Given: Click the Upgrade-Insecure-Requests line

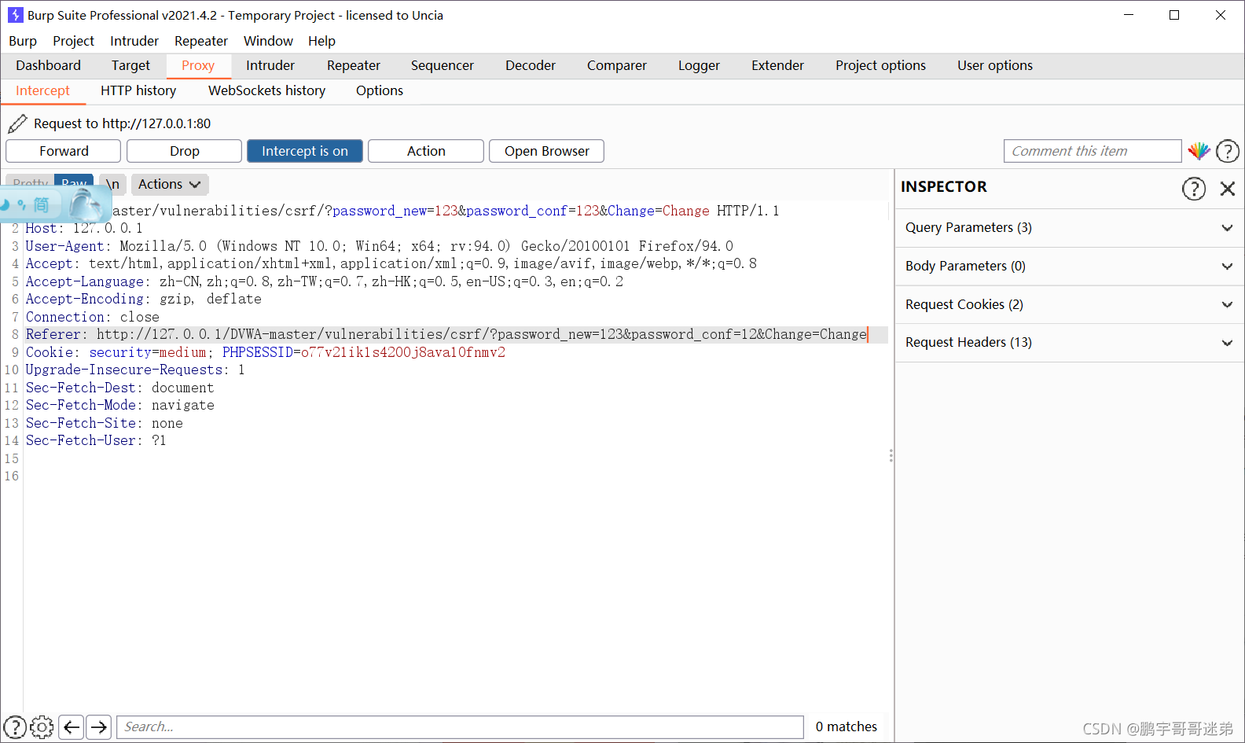Looking at the screenshot, I should coord(135,370).
